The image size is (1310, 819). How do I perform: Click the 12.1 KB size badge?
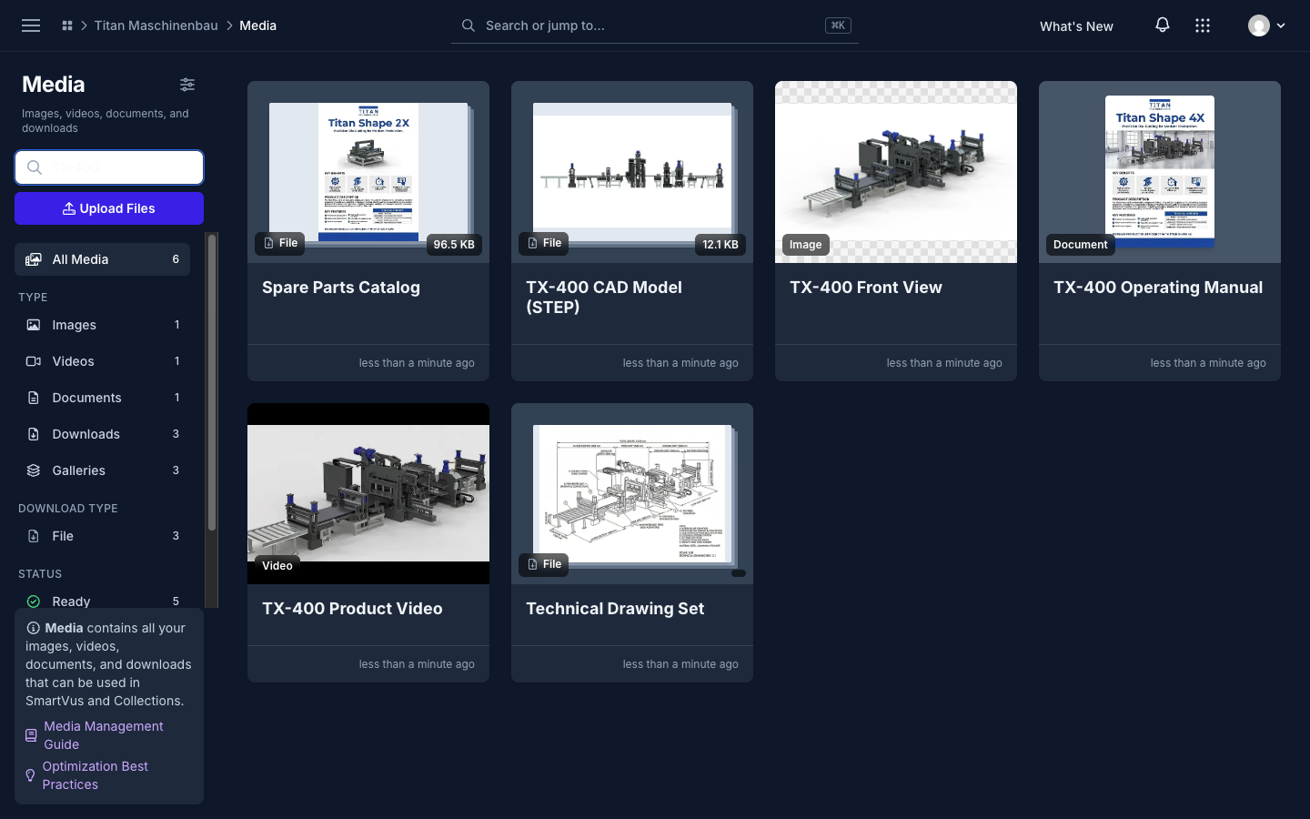click(x=720, y=244)
